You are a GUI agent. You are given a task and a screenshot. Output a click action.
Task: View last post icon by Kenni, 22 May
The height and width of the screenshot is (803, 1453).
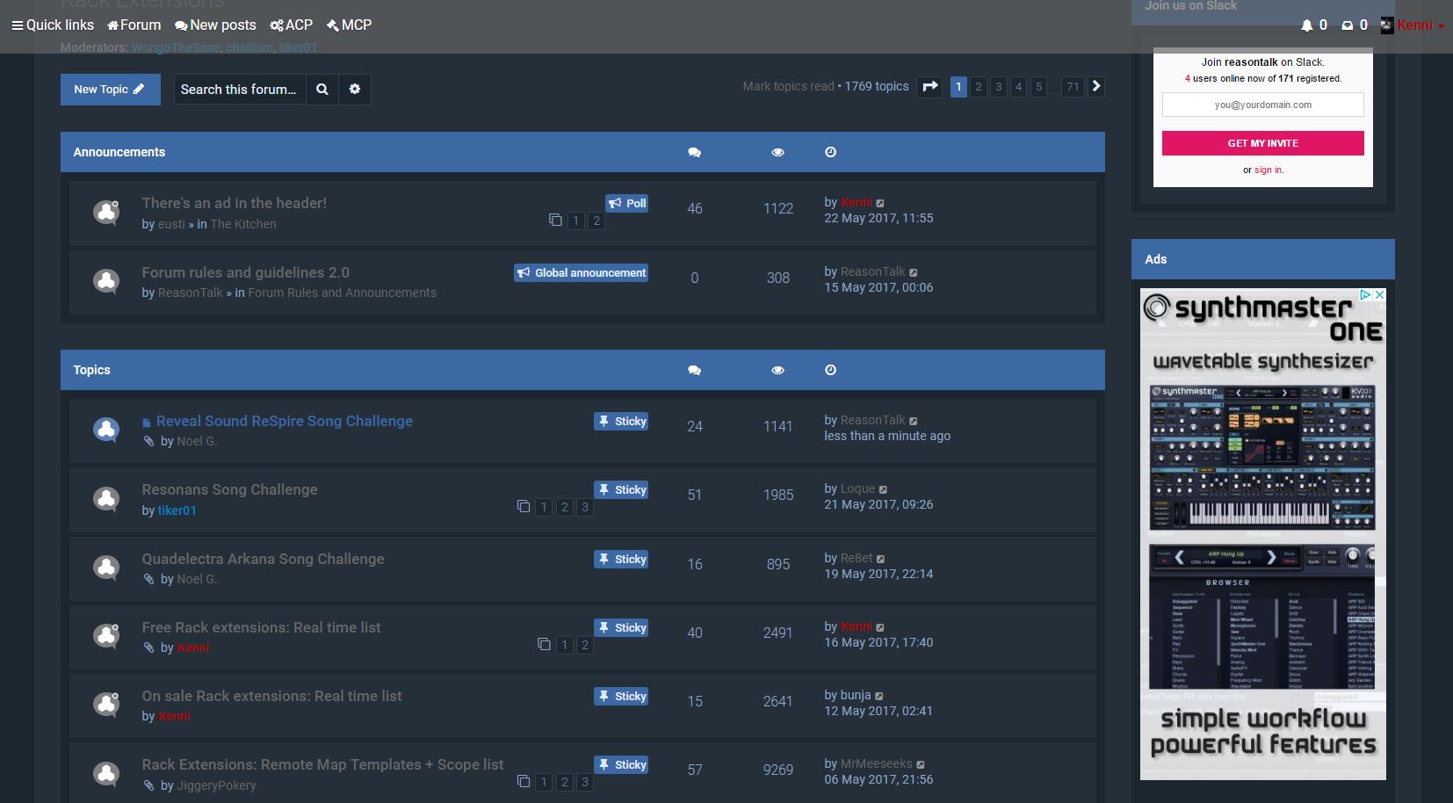pos(880,203)
